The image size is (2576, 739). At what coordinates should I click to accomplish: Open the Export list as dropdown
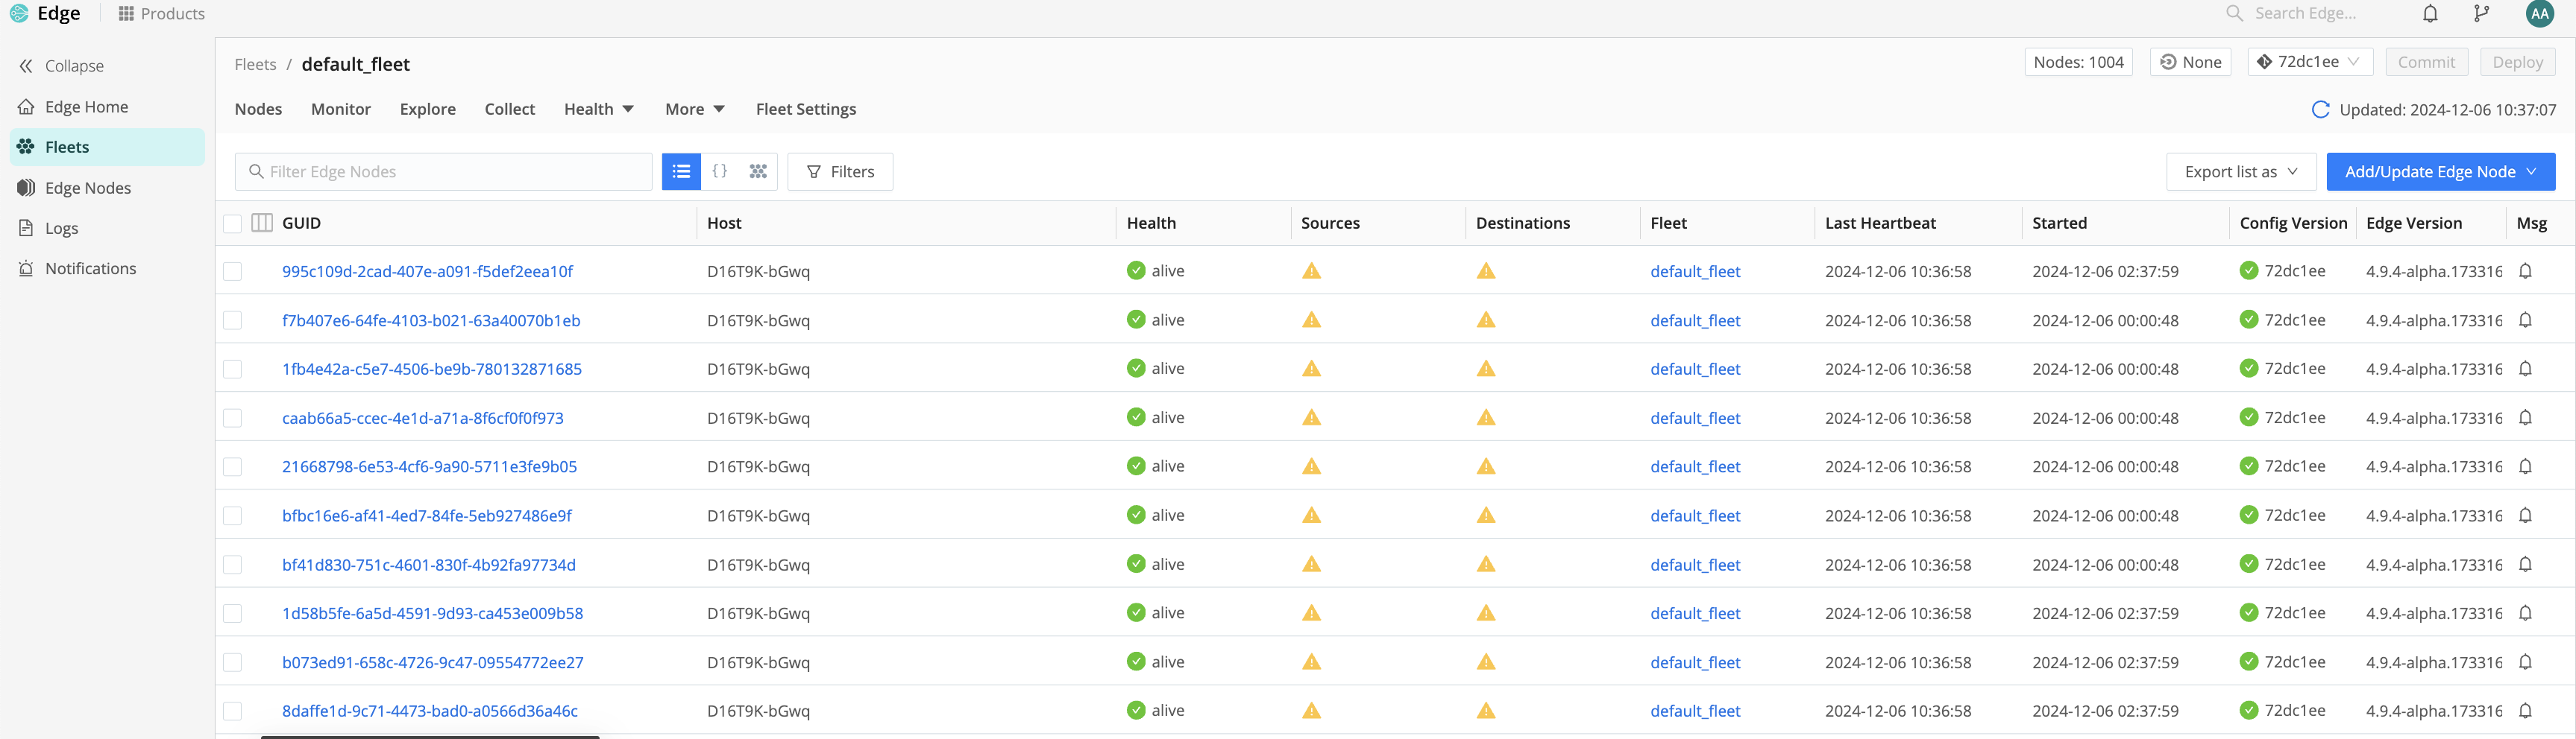[x=2240, y=172]
